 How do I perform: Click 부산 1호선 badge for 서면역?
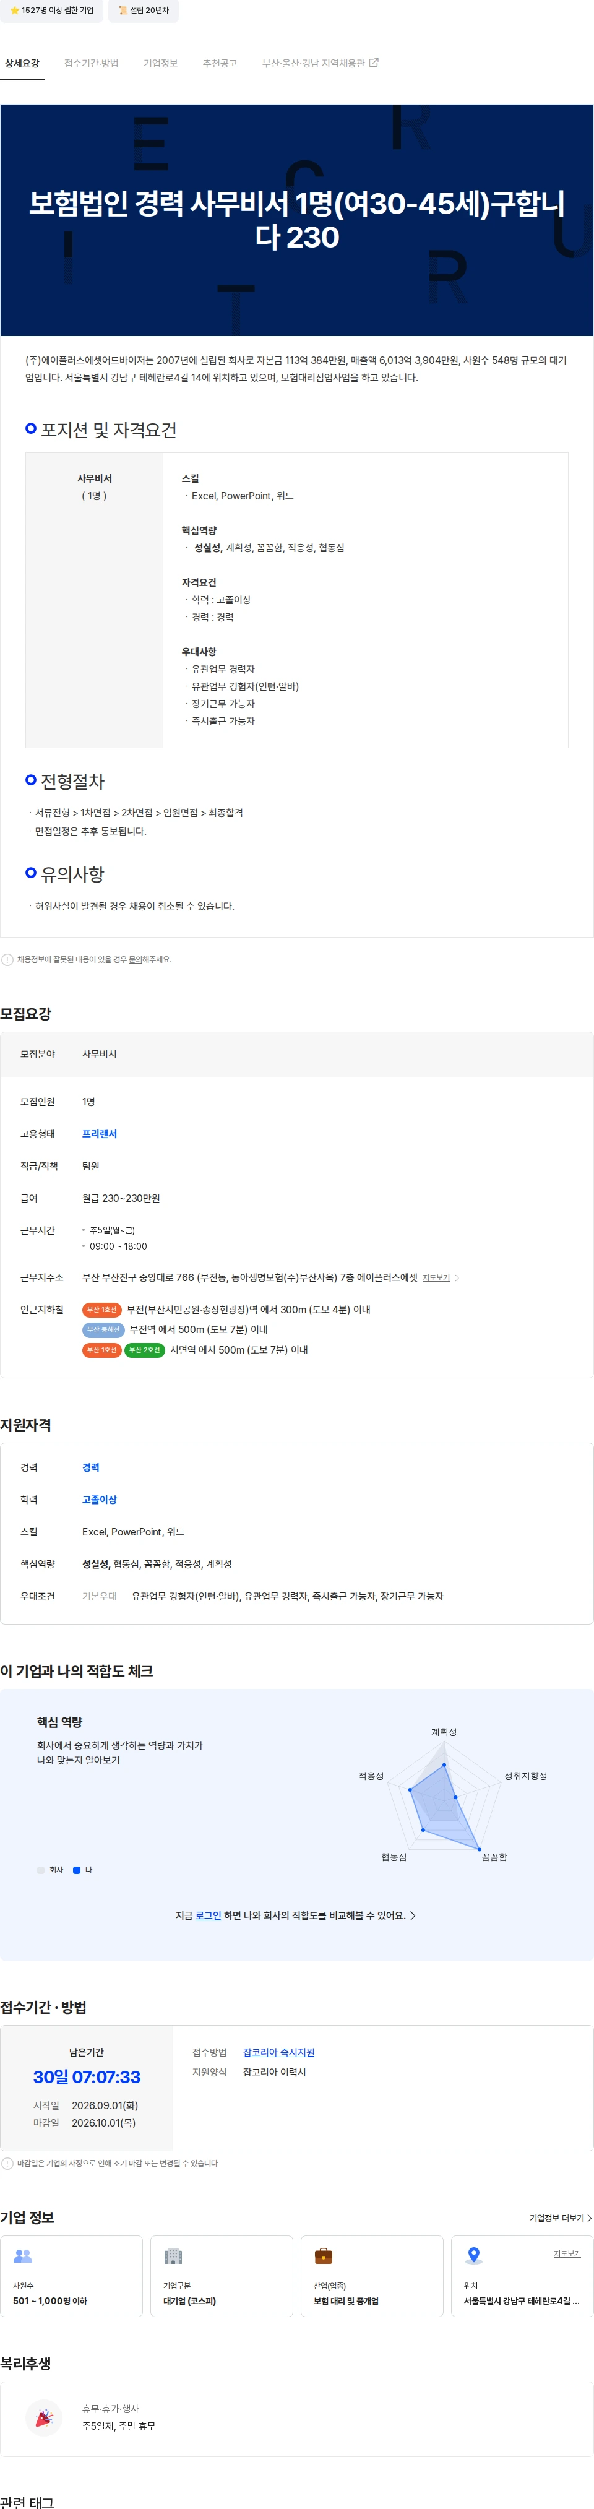click(x=101, y=1350)
